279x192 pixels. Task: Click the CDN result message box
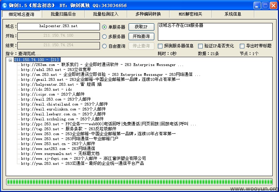pyautogui.click(x=215, y=32)
